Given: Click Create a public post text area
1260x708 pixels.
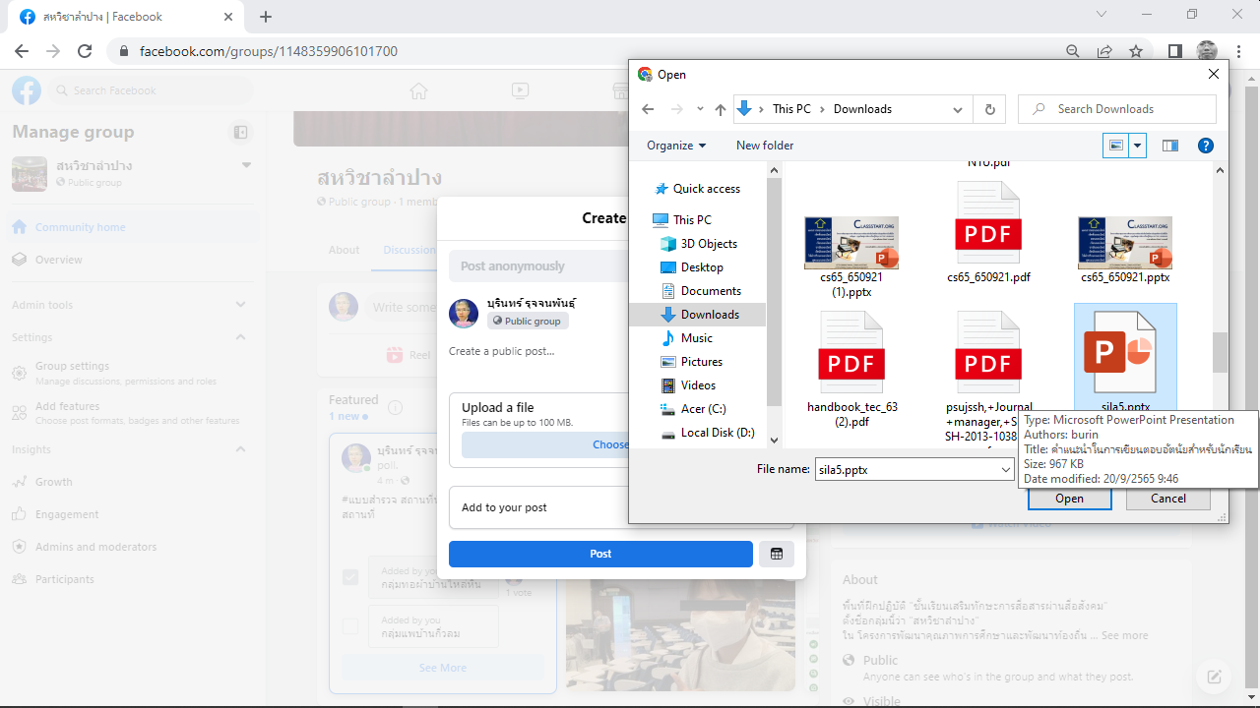Looking at the screenshot, I should tap(502, 351).
